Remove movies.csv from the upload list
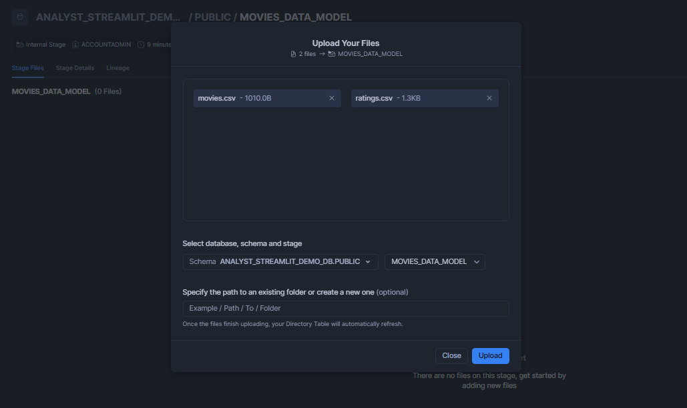687x408 pixels. coord(332,98)
